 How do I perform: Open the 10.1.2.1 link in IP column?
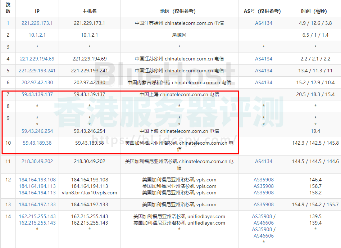37,35
